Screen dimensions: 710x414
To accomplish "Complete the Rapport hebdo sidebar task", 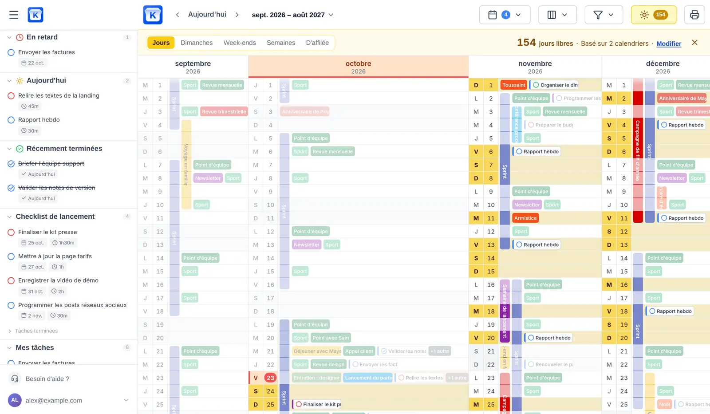I will [x=12, y=120].
